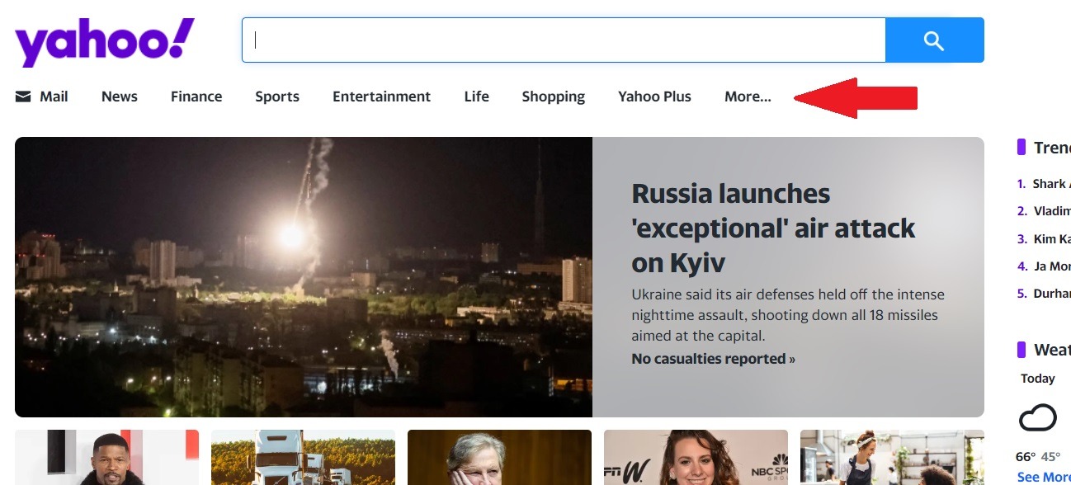Click the Yahoo! logo
Image resolution: width=1071 pixels, height=485 pixels.
[x=103, y=37]
